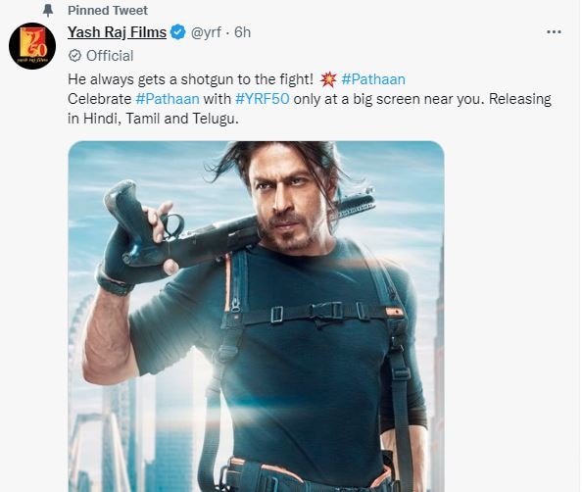Image resolution: width=582 pixels, height=492 pixels.
Task: Click the blue verified badge
Action: pos(177,32)
